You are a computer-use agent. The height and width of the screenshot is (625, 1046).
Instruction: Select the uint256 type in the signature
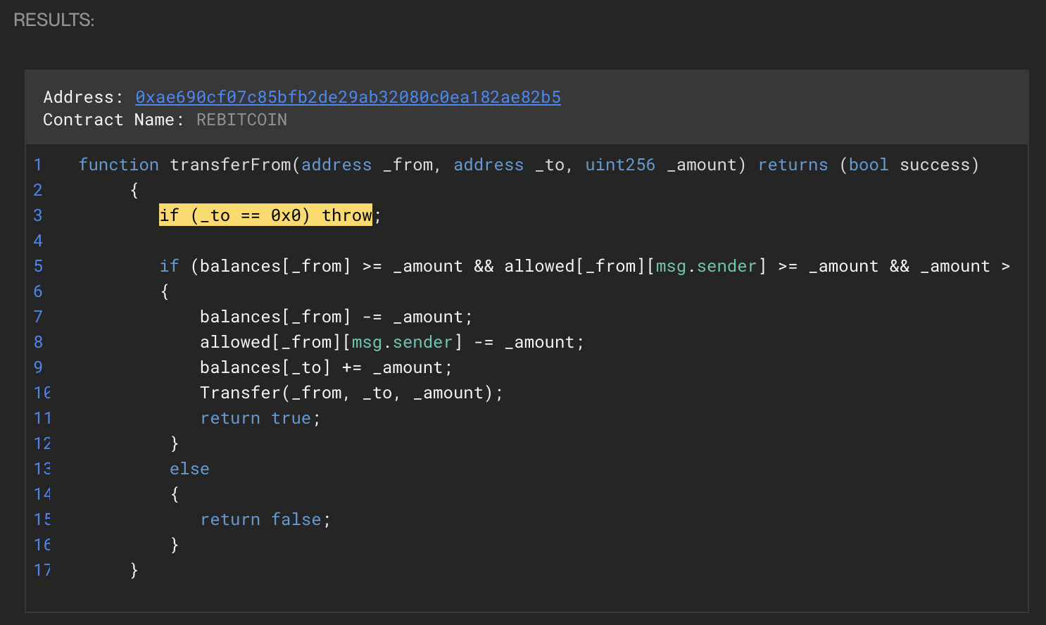619,165
